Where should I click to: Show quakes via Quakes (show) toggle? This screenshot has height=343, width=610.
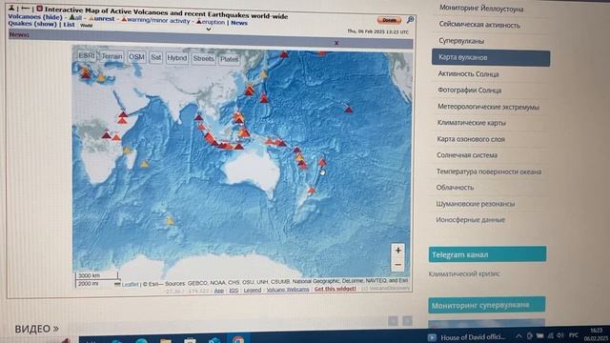32,24
